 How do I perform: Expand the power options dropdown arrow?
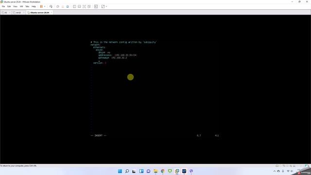tap(45, 6)
